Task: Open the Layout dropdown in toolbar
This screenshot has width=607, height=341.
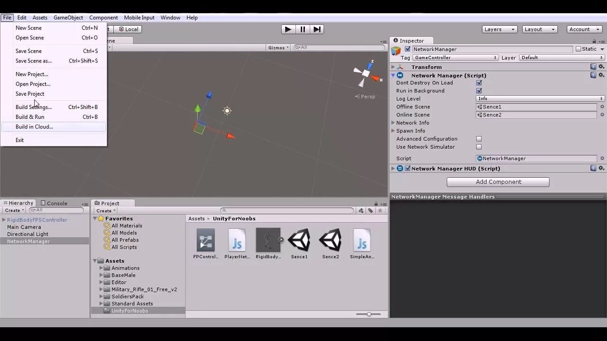Action: [540, 29]
